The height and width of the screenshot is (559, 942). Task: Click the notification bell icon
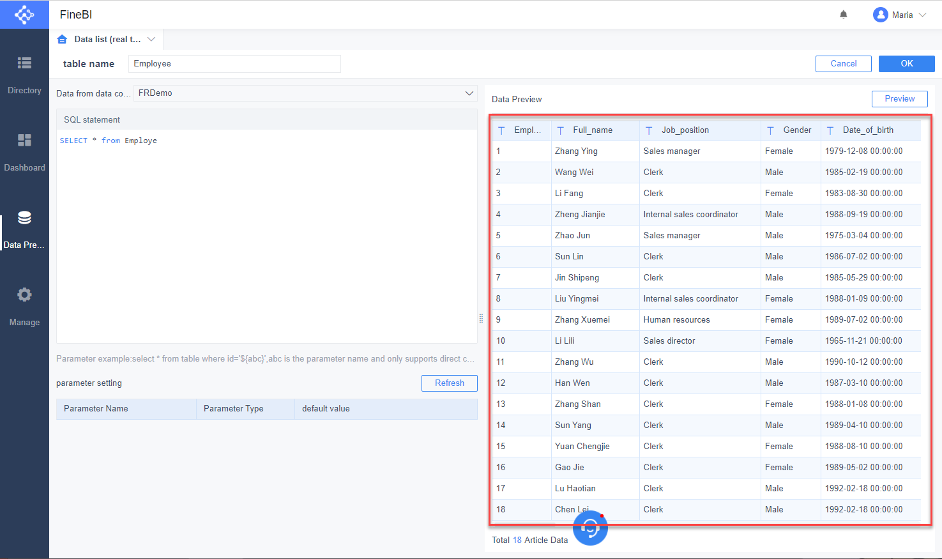click(844, 15)
